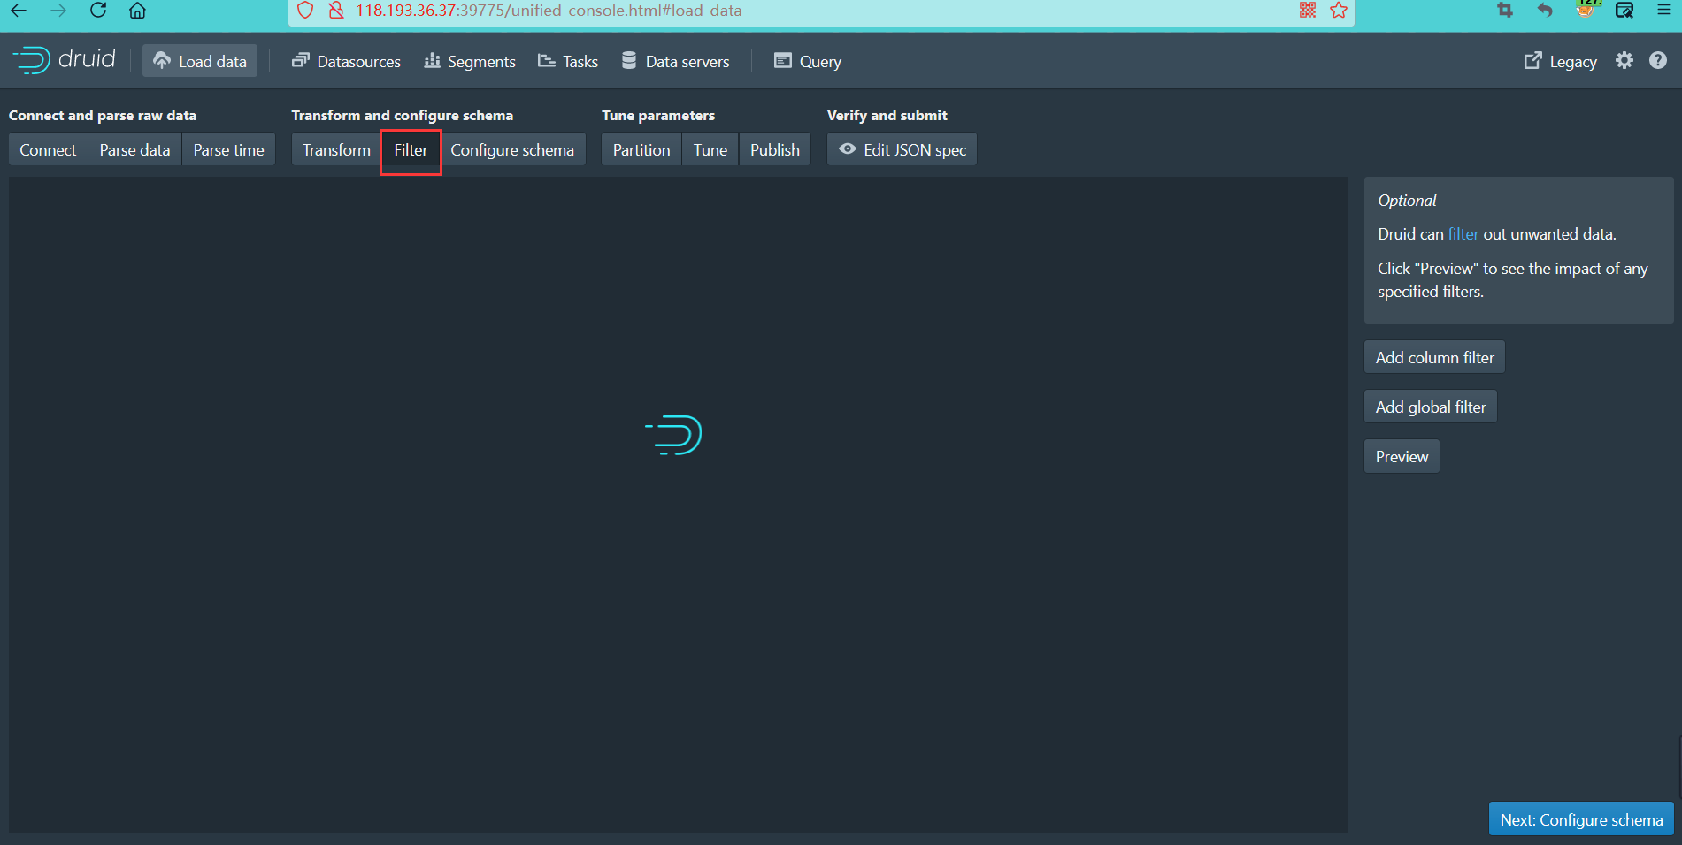Screen dimensions: 1682x845
Task: Go to the browser home page
Action: click(137, 11)
